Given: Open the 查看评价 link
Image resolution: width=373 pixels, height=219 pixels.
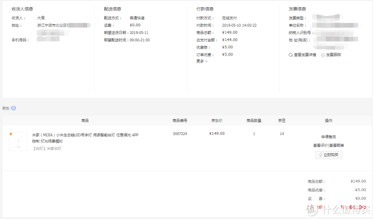Looking at the screenshot, I should coord(320,145).
